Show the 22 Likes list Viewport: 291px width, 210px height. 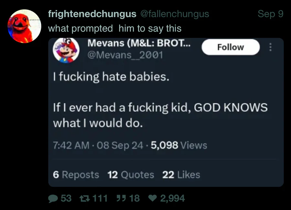pyautogui.click(x=181, y=175)
